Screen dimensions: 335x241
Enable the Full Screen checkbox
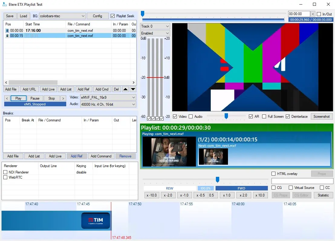[264, 117]
